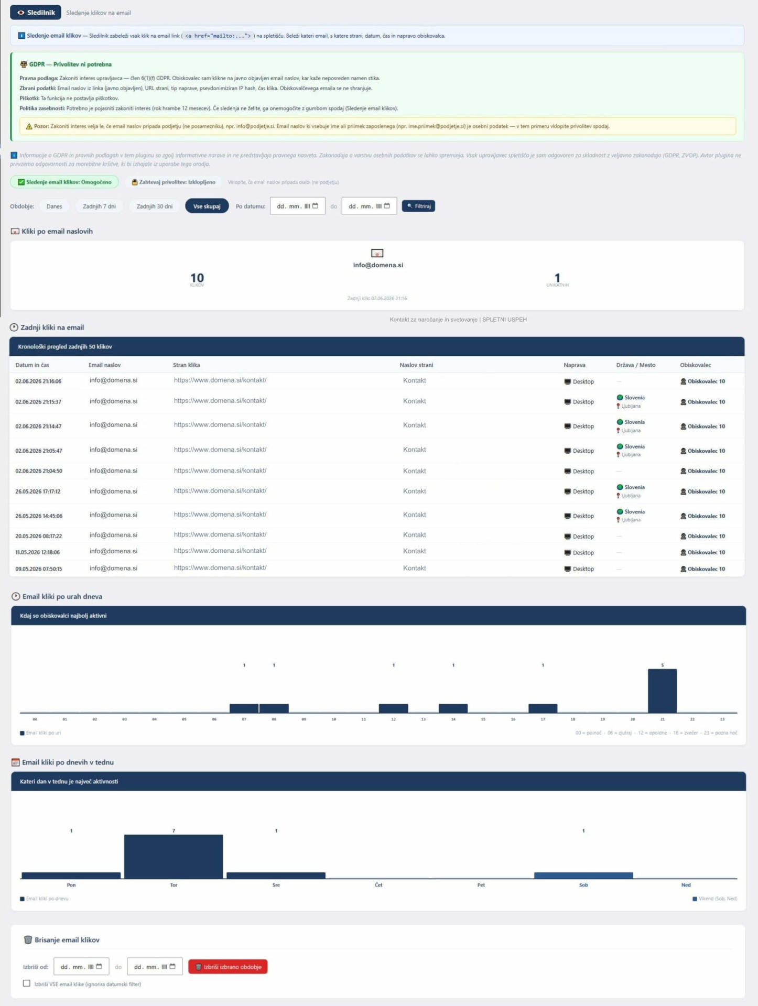Screen dimensions: 758x1006
Task: Click the 'Filtriraj' button
Action: pos(418,206)
